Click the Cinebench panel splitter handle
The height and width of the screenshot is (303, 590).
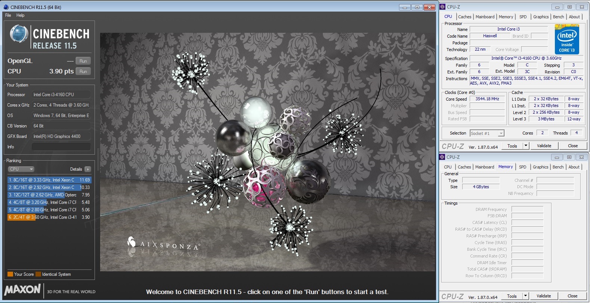tap(98, 159)
